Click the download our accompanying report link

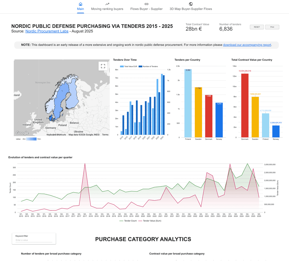tap(247, 45)
